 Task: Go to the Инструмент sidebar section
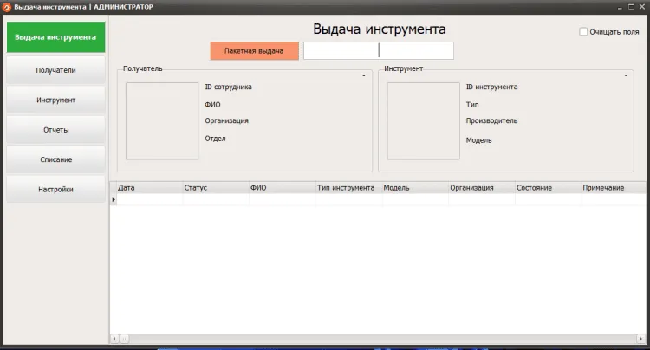pyautogui.click(x=55, y=100)
